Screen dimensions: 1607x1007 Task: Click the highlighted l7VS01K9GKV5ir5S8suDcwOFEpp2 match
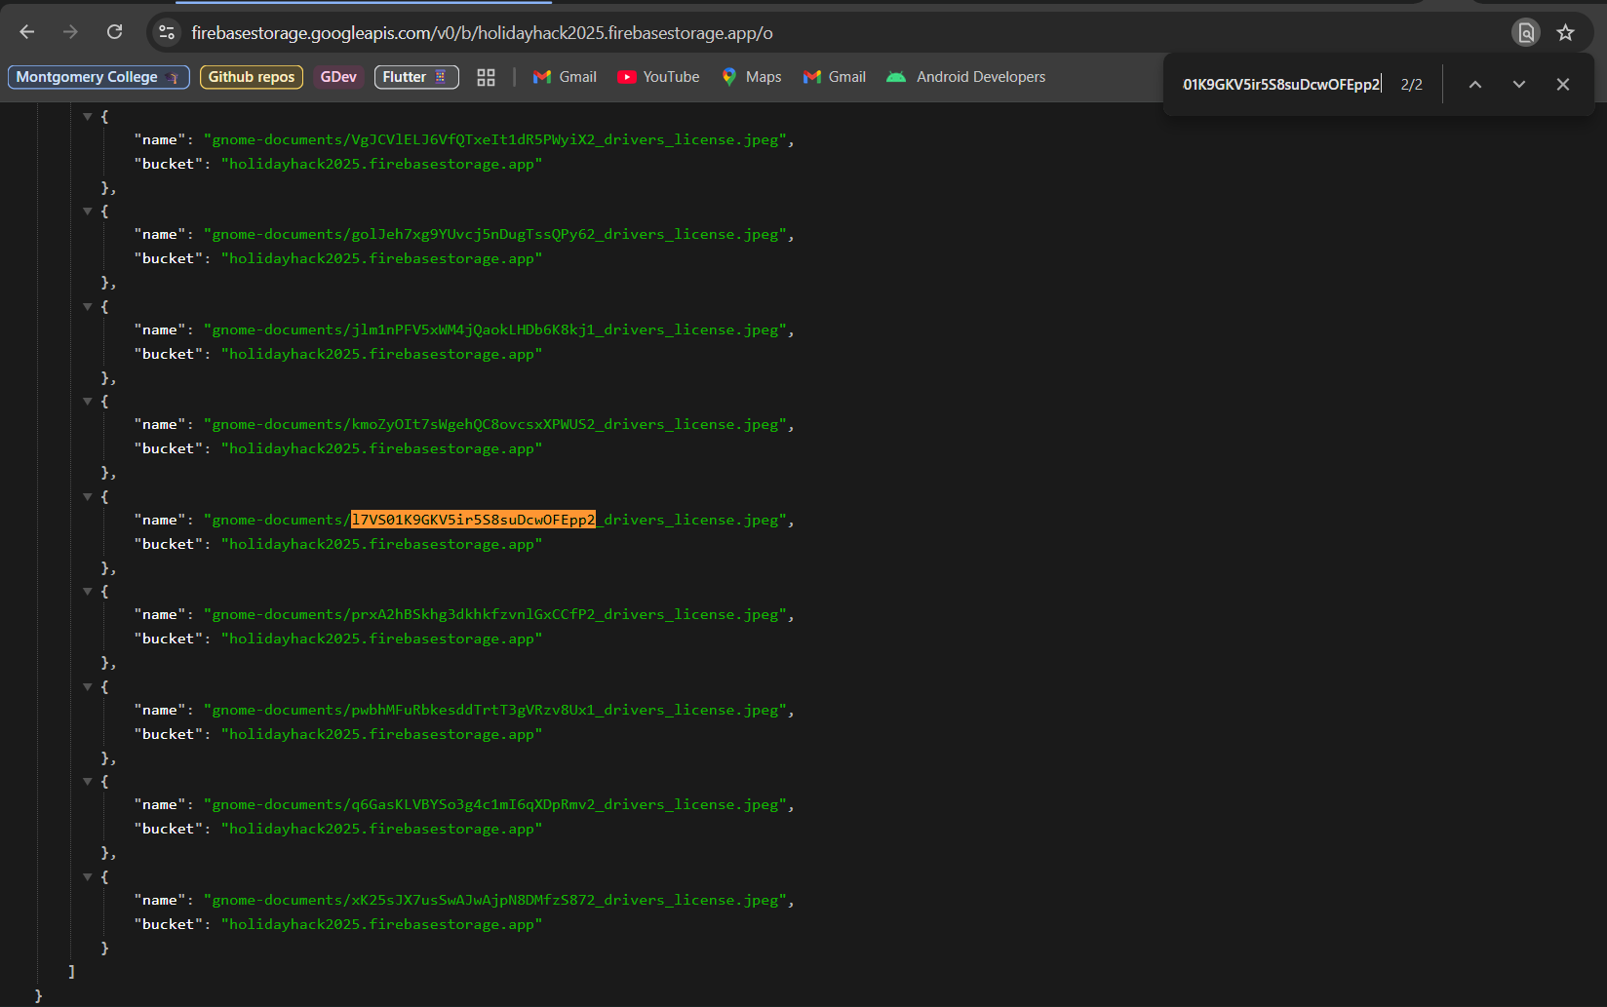pyautogui.click(x=473, y=520)
